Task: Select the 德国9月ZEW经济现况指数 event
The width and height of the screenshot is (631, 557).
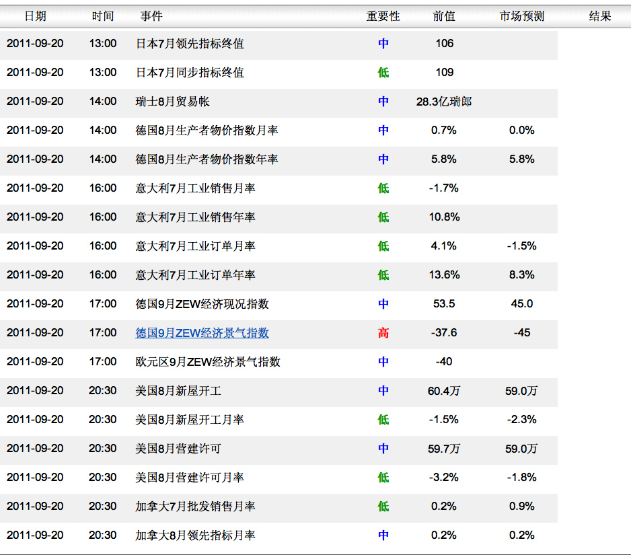Action: click(x=202, y=304)
